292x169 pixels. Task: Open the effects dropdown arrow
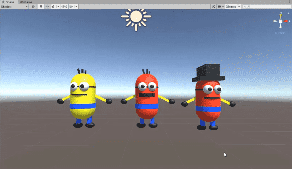(58, 6)
